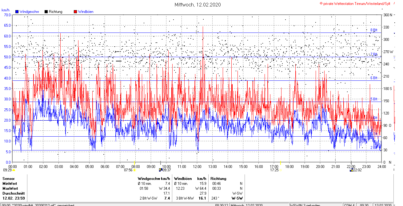
Task: Click the 12.02. 23:59 timestamp row label
Action: click(14, 198)
